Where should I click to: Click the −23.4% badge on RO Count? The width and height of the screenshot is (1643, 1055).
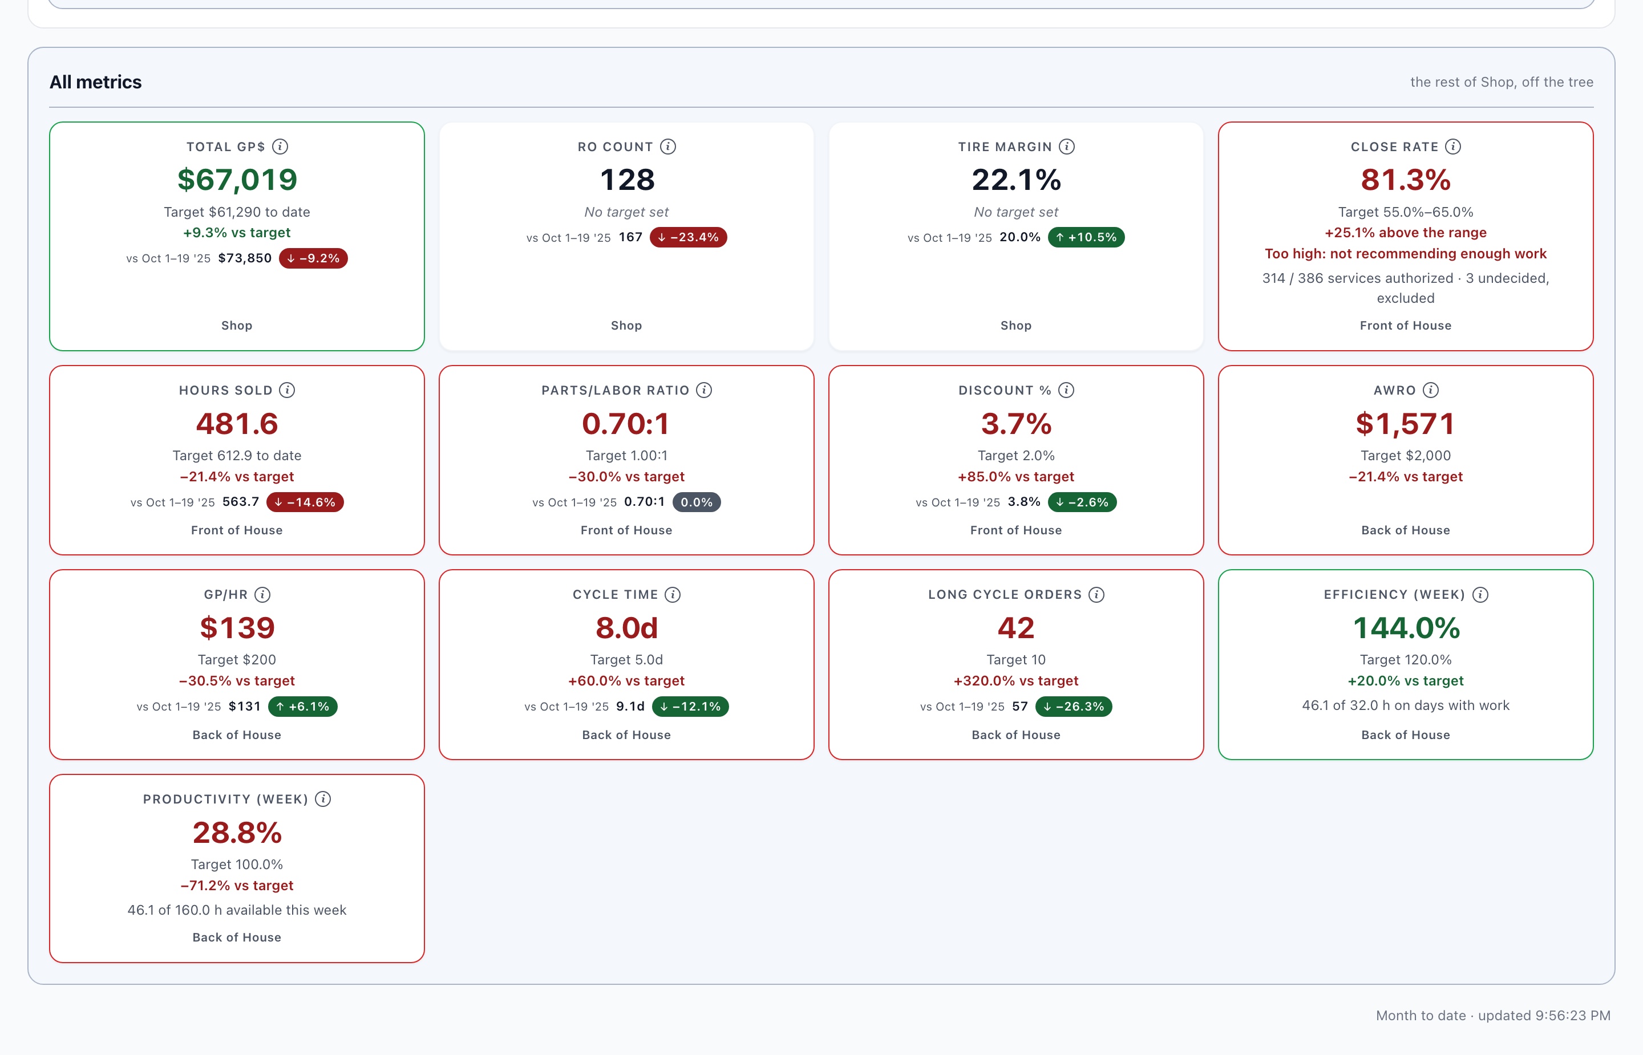(x=688, y=238)
